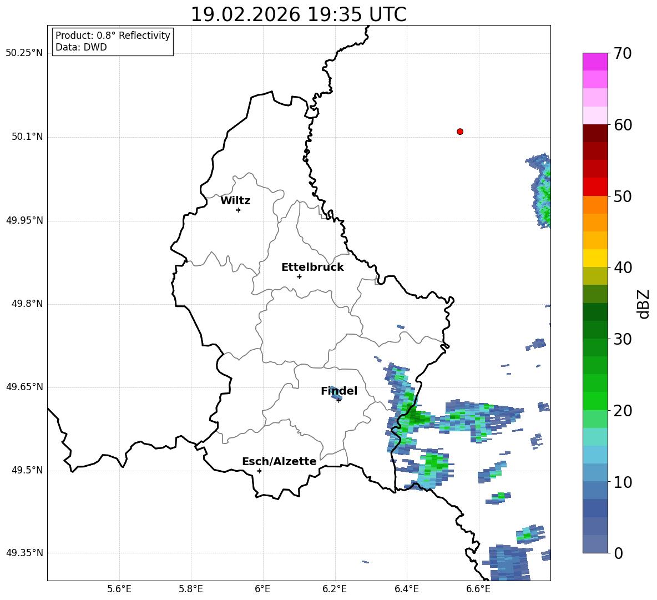Click the 5.6°E longitude label

[119, 589]
